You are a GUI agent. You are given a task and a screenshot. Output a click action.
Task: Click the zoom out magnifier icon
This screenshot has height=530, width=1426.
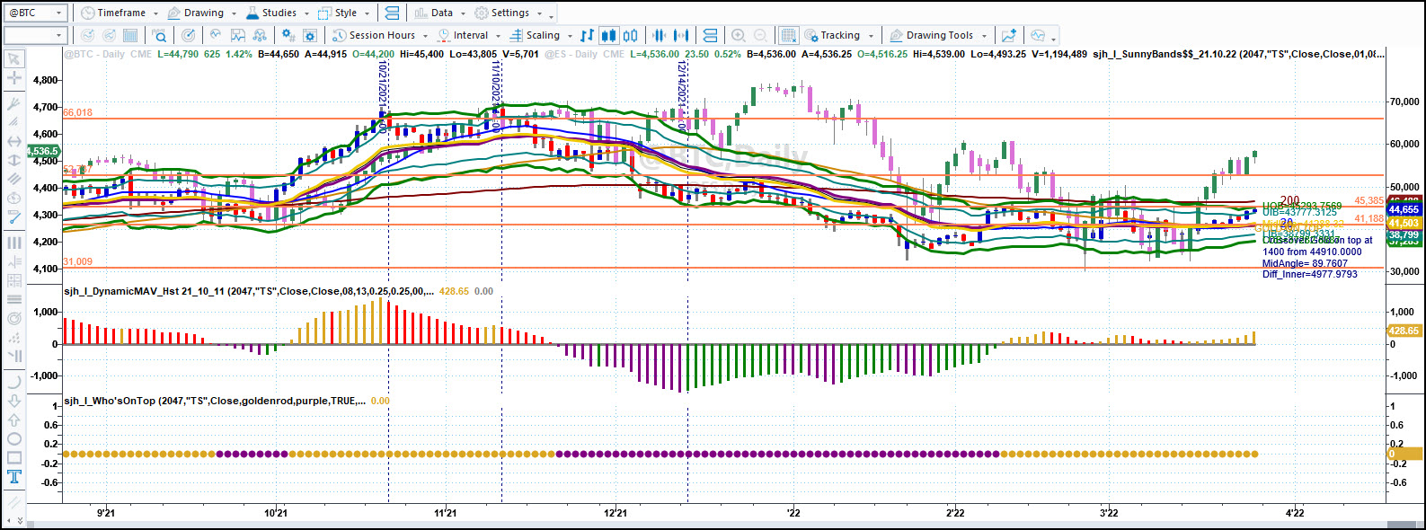click(761, 36)
